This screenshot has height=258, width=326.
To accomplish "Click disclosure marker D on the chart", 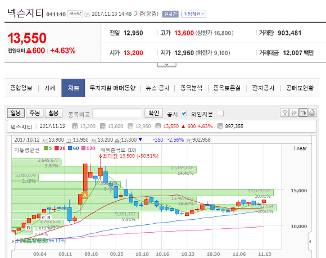I will coord(29,228).
